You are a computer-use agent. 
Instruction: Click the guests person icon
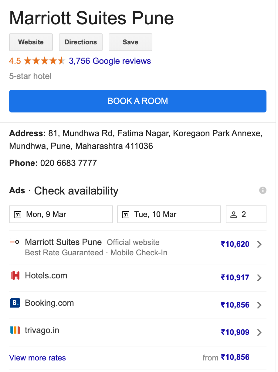click(x=233, y=215)
